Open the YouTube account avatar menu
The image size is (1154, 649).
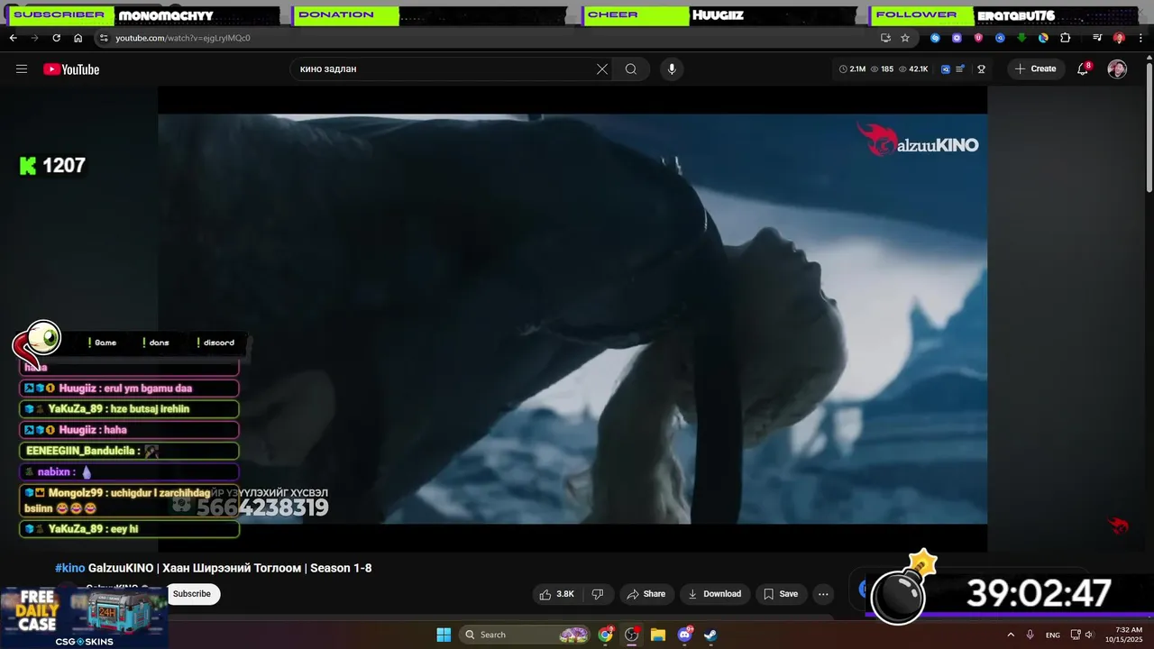[1117, 69]
